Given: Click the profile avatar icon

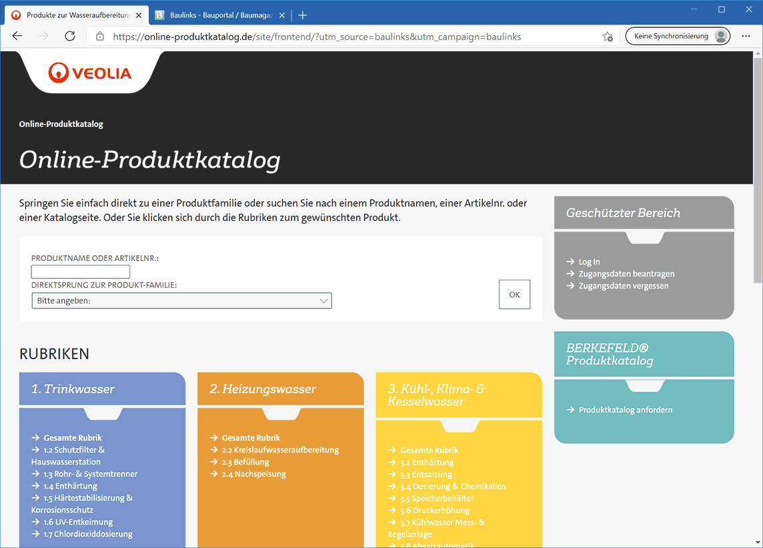Looking at the screenshot, I should click(x=721, y=36).
